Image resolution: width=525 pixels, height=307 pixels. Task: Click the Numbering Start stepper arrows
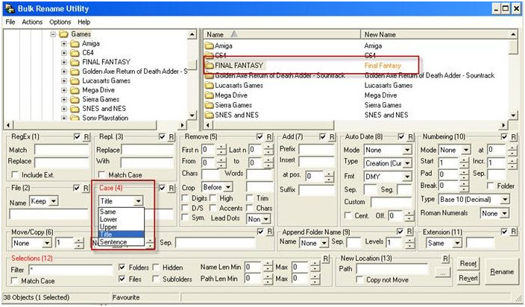pos(464,163)
